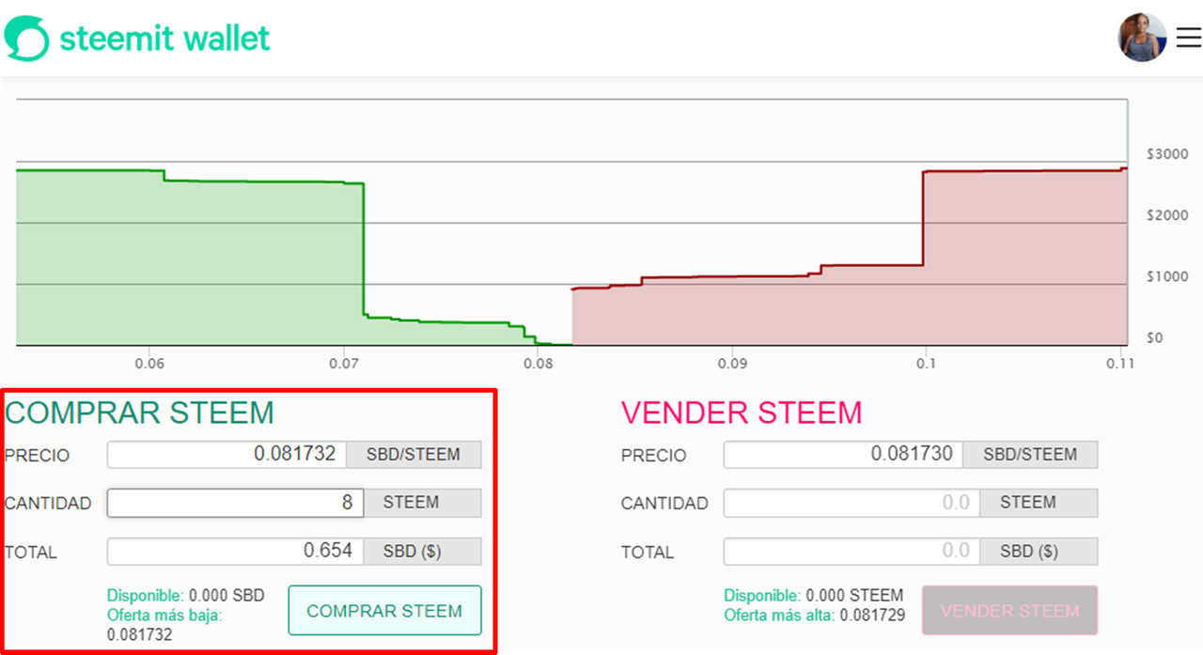Click the 0.08 x-axis label
1203x655 pixels.
538,362
